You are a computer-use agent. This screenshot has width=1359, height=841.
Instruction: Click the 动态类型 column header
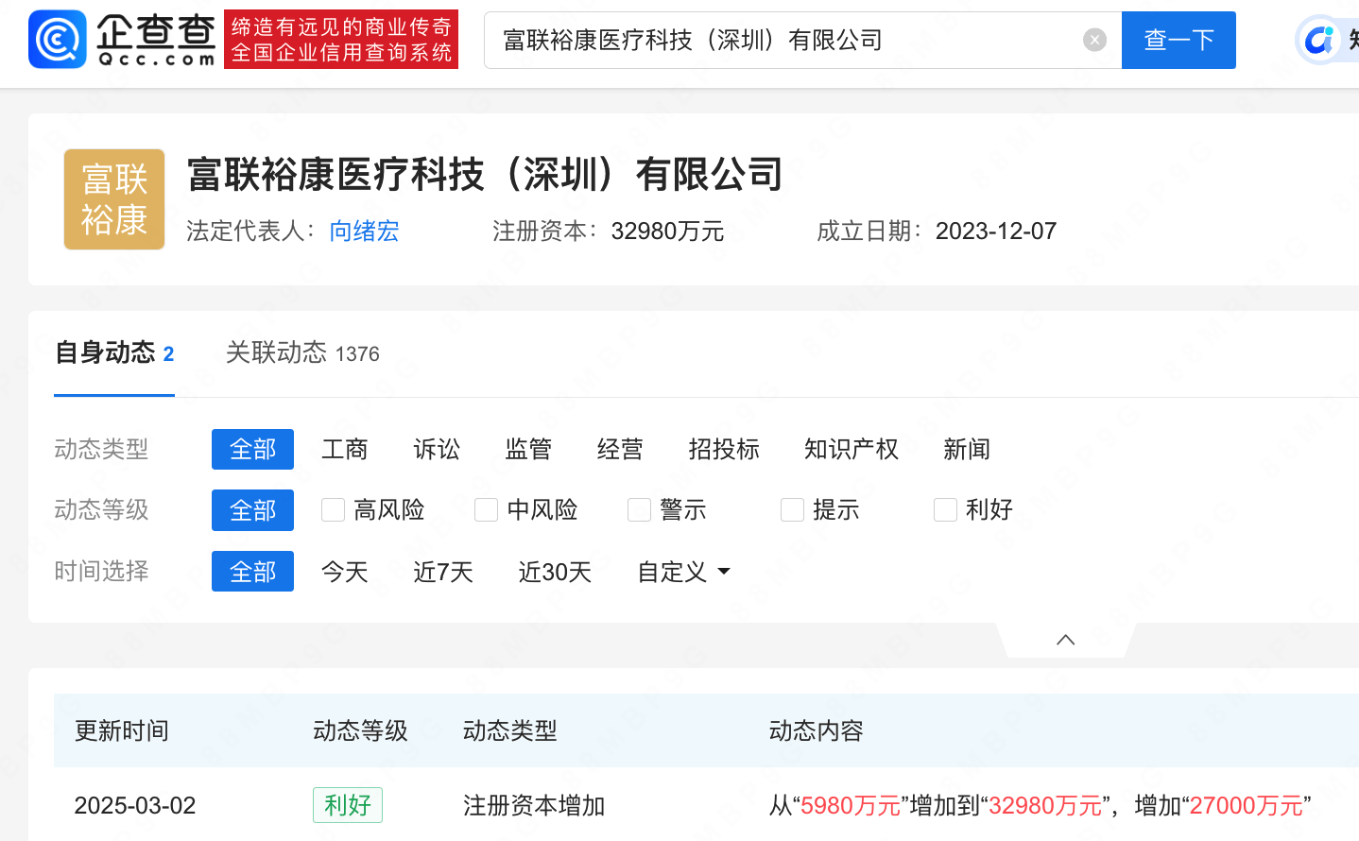click(x=509, y=730)
